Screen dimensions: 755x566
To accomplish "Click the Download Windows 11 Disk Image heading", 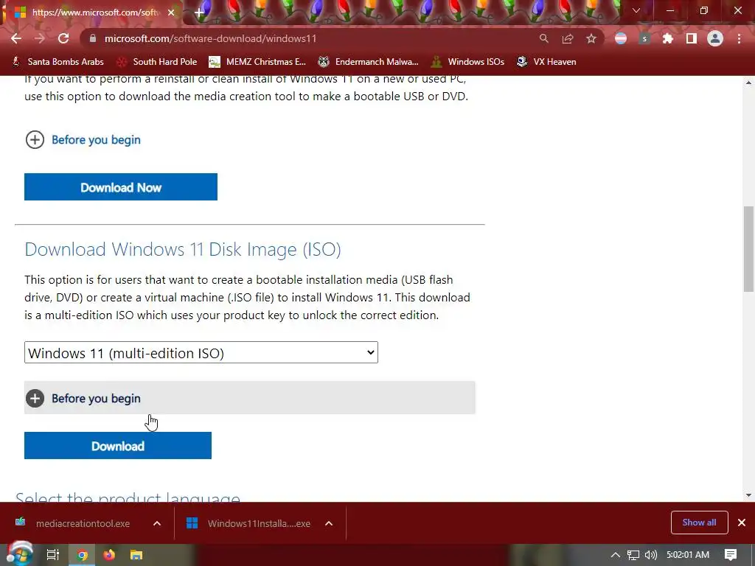I will (x=183, y=249).
